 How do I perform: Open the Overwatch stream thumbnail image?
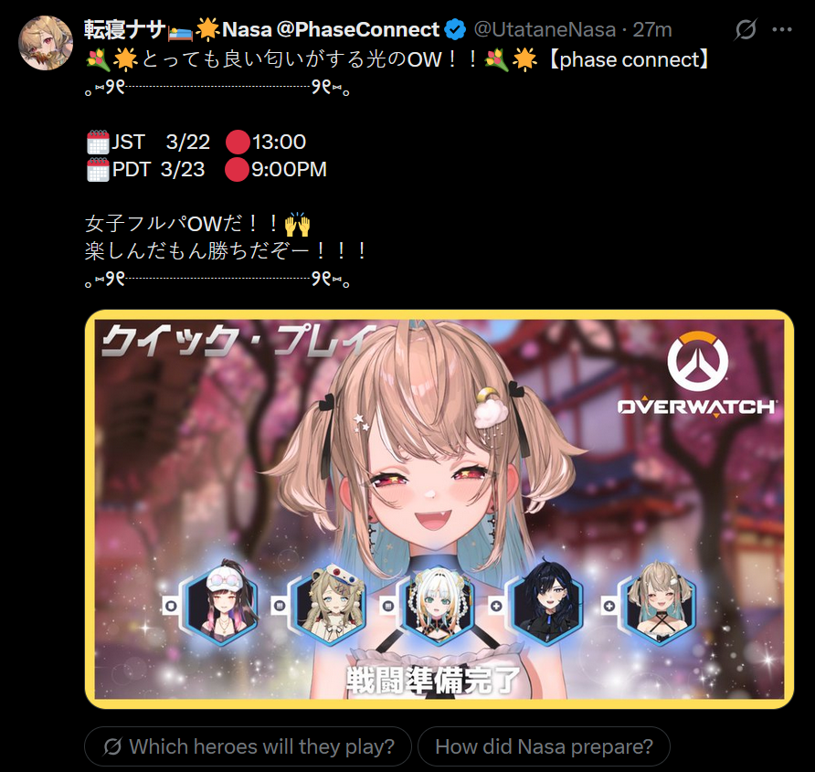[x=439, y=510]
